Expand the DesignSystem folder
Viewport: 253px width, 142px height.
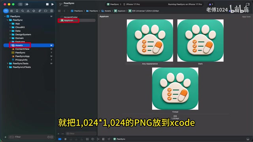click(x=10, y=34)
